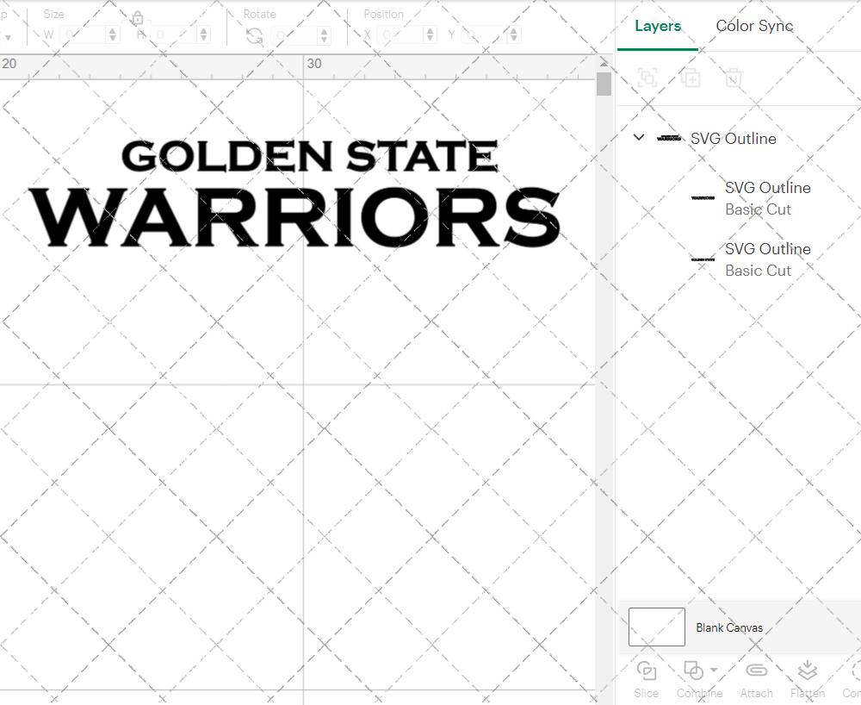
Task: Delete the layer using the trash icon
Action: coord(734,78)
